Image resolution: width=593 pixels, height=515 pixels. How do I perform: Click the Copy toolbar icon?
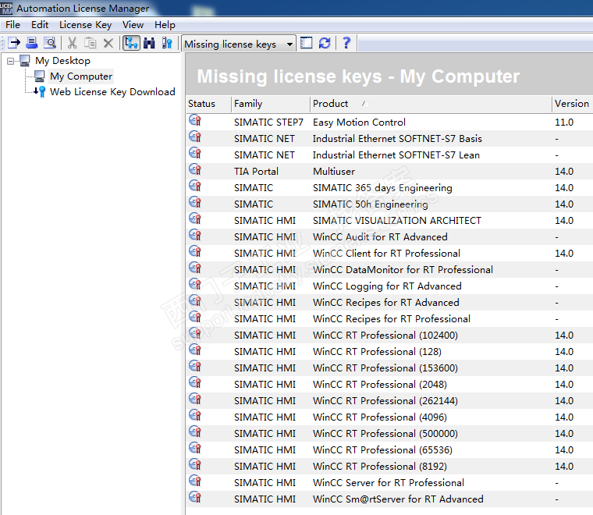[90, 43]
